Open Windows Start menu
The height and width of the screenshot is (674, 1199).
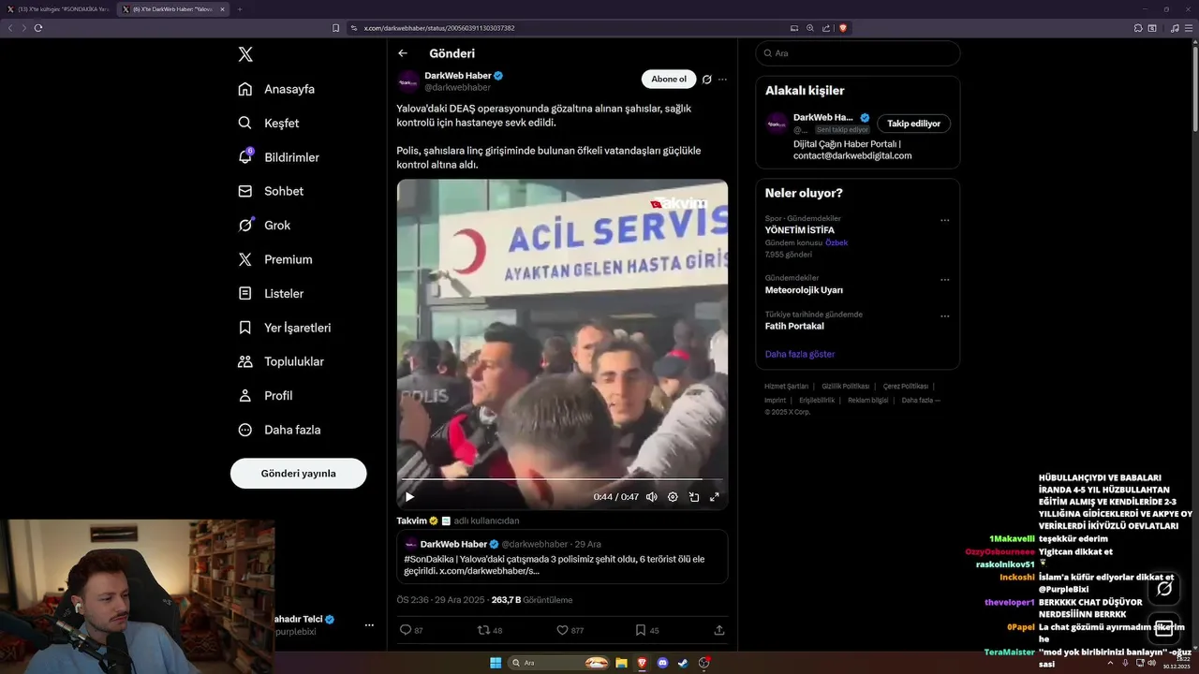[x=496, y=663]
